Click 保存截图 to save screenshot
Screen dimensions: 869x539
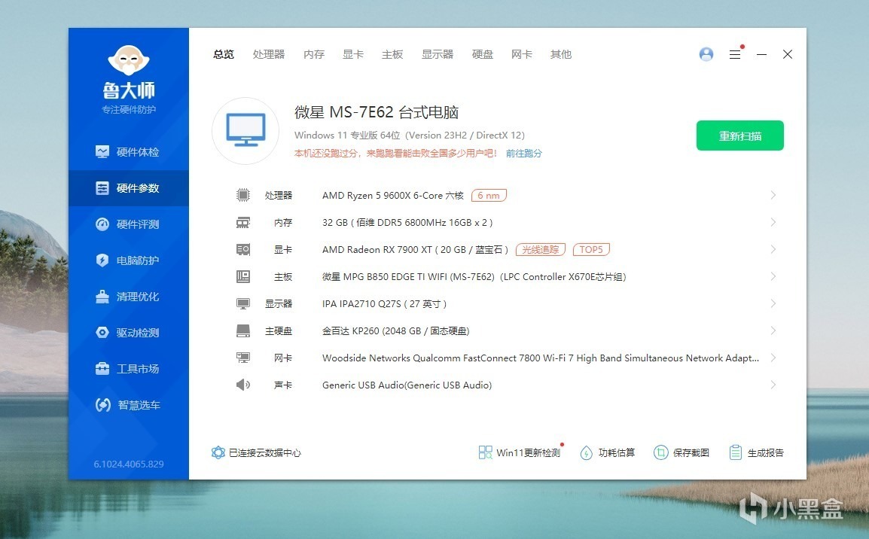(x=681, y=452)
